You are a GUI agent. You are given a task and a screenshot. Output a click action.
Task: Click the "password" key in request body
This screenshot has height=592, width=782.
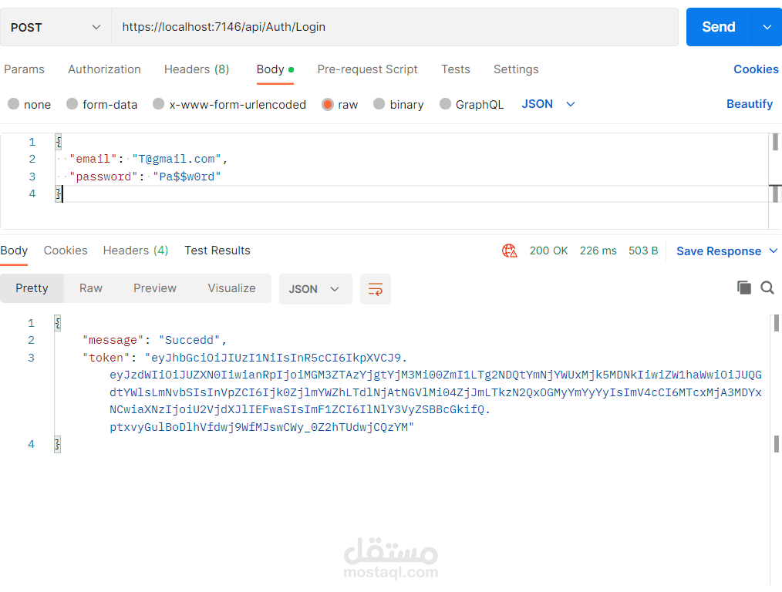tap(104, 177)
